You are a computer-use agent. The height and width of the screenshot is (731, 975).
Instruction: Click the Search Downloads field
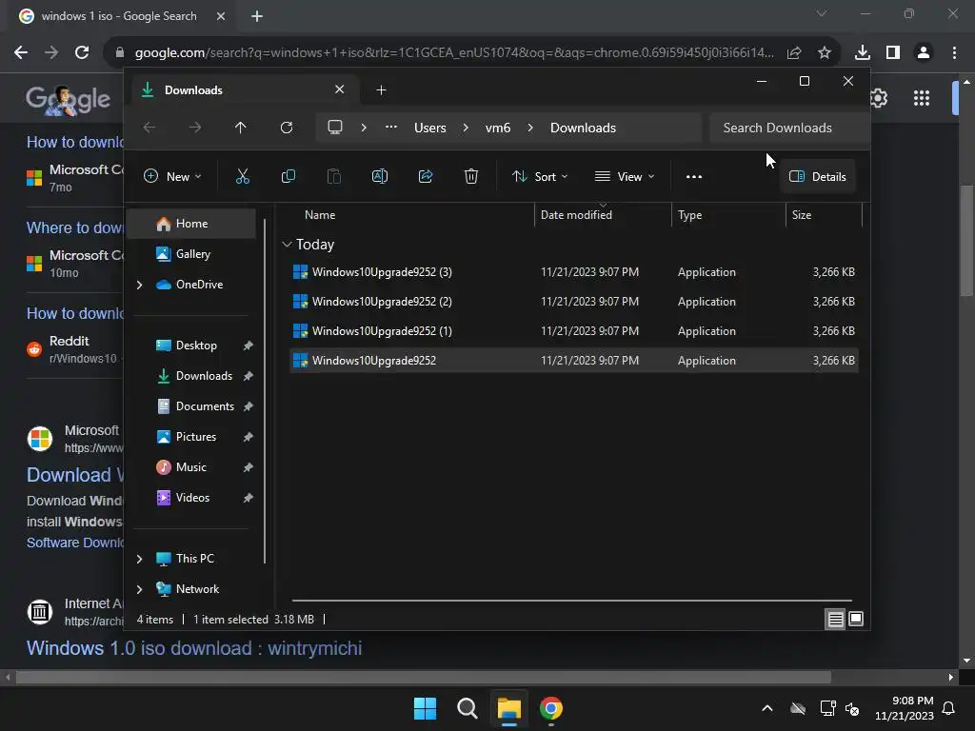[789, 128]
